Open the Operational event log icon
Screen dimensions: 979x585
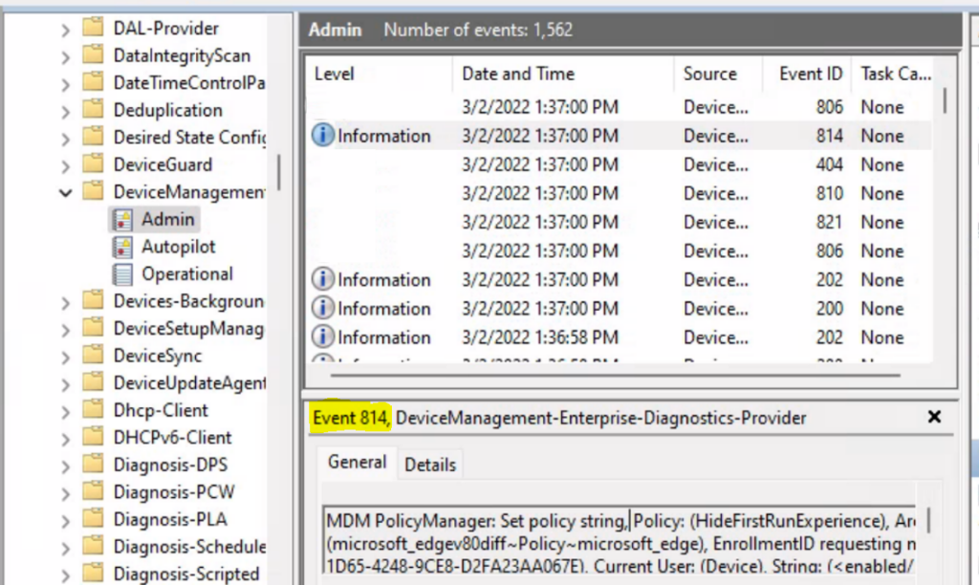click(x=123, y=274)
